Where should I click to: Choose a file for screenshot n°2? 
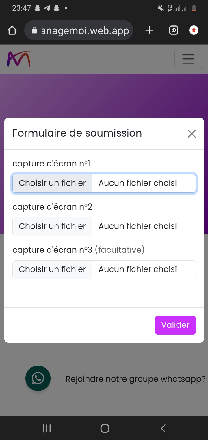tap(52, 226)
